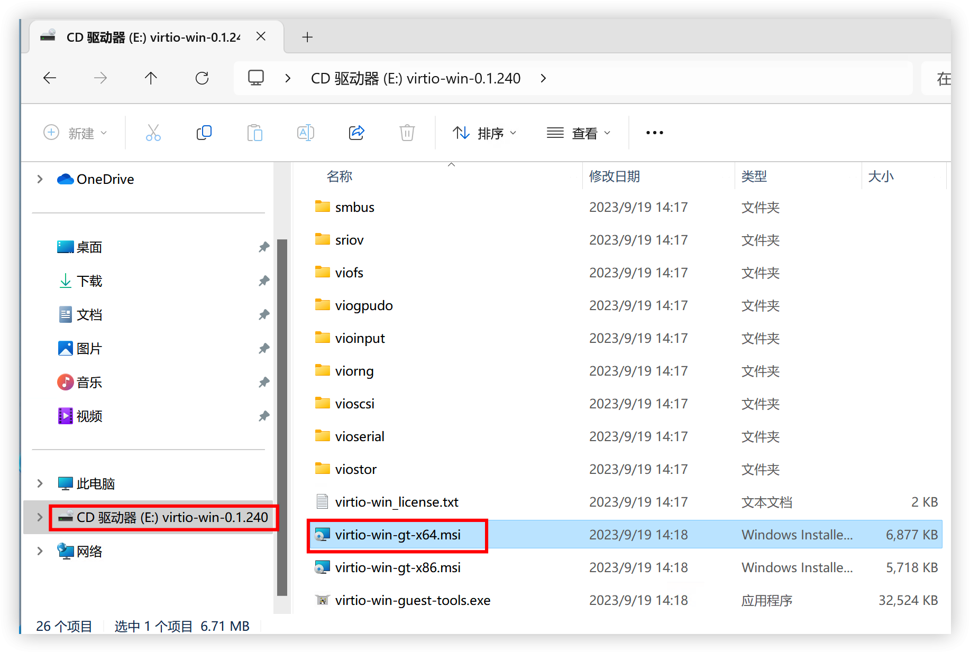The width and height of the screenshot is (970, 653).
Task: Open 下载 in quick access sidebar
Action: [89, 281]
